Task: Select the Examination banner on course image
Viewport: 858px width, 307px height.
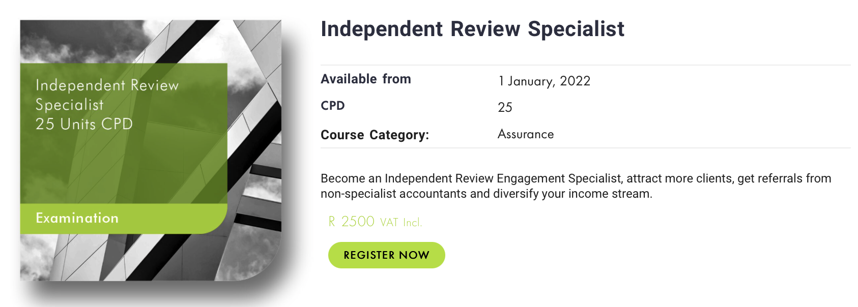Action: pyautogui.click(x=124, y=219)
